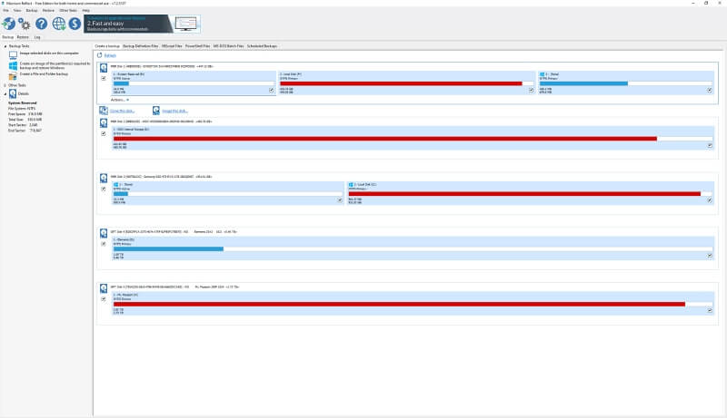Open the View menu
727x418 pixels.
click(x=17, y=10)
